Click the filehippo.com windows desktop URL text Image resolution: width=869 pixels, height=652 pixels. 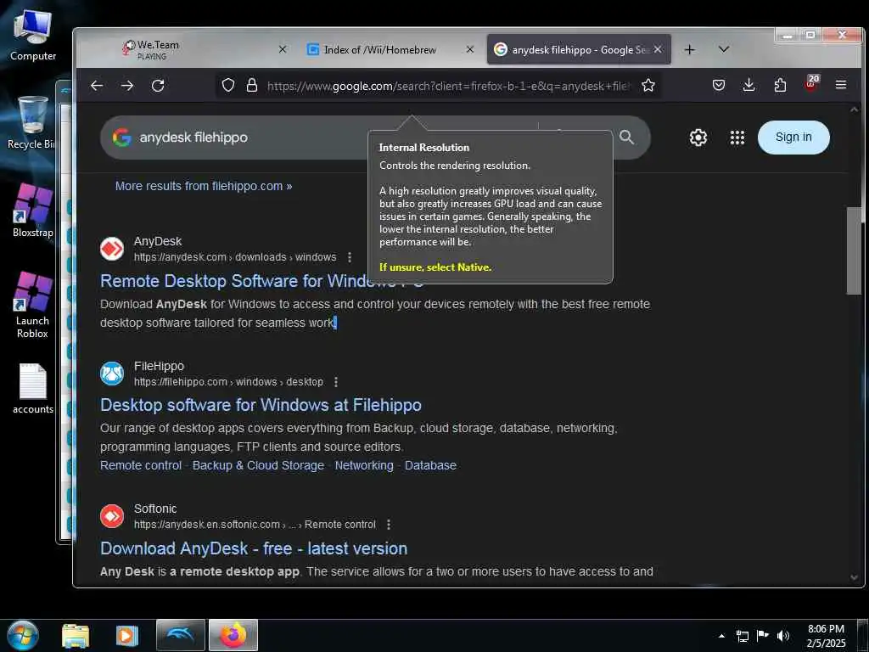tap(228, 382)
